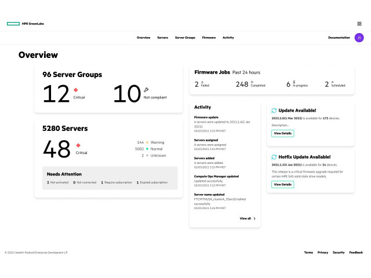
Task: Click View Details under Update Available
Action: click(283, 133)
